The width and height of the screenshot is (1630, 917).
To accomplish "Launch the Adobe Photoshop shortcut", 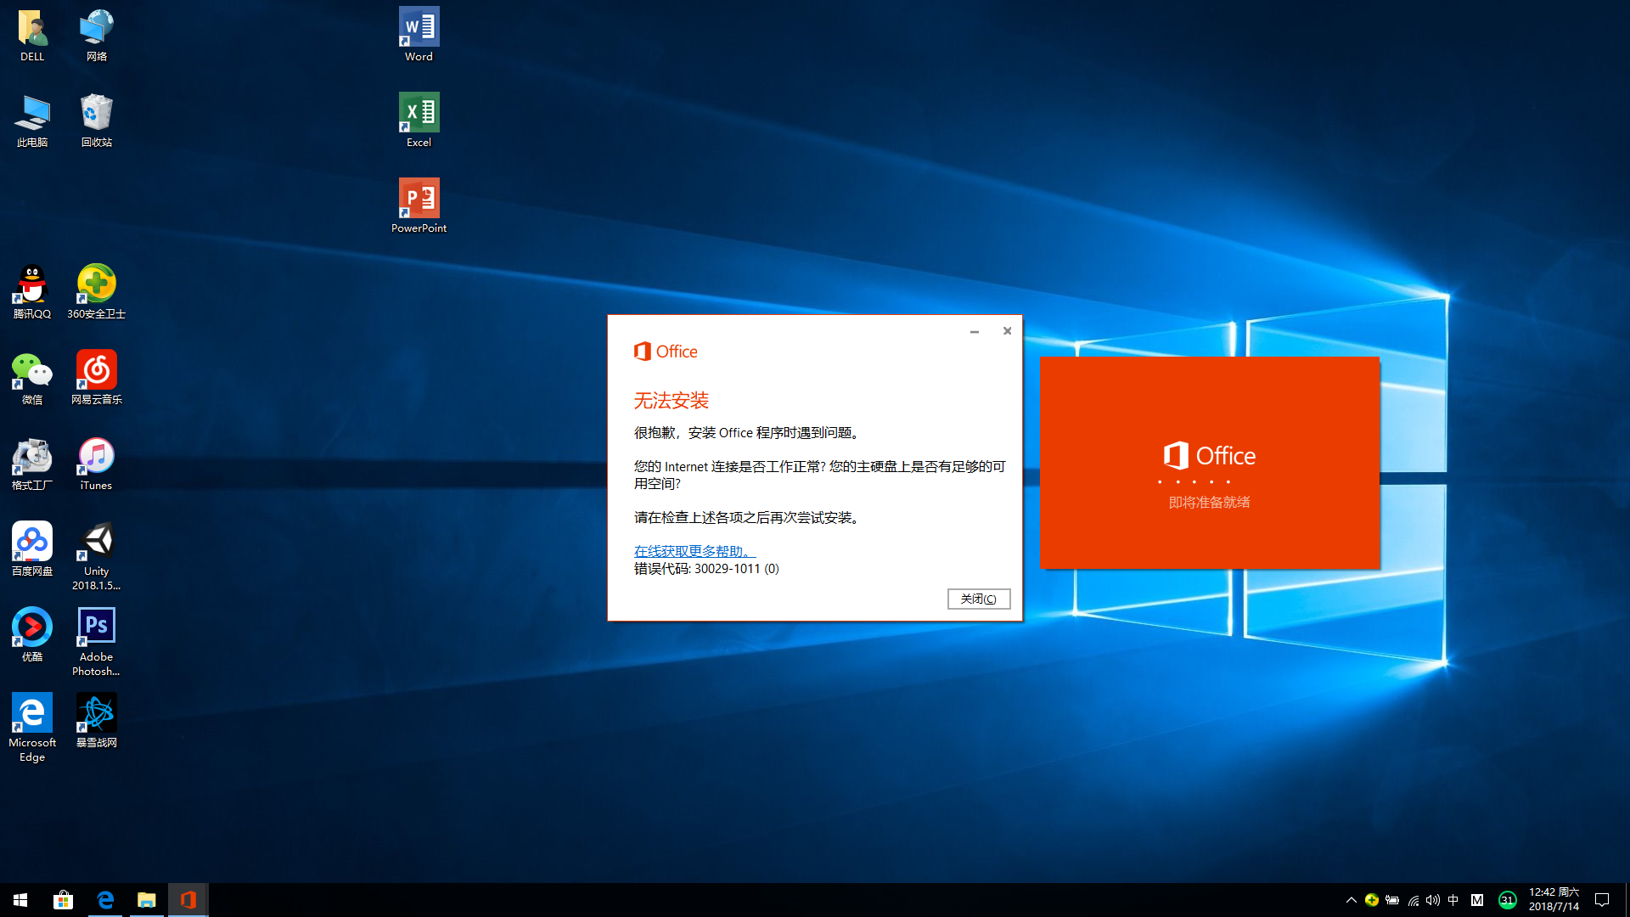I will coord(96,643).
